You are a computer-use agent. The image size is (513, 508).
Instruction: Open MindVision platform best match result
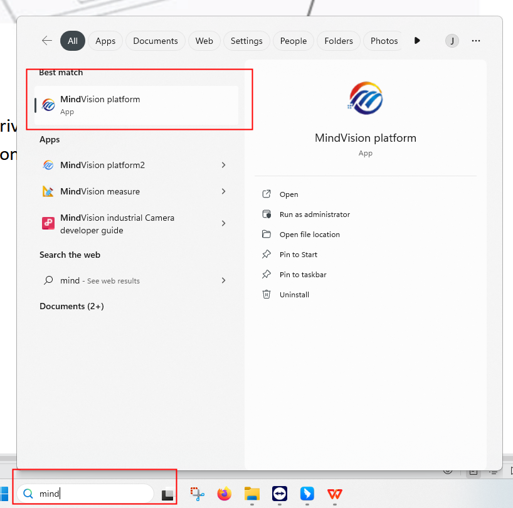point(137,105)
